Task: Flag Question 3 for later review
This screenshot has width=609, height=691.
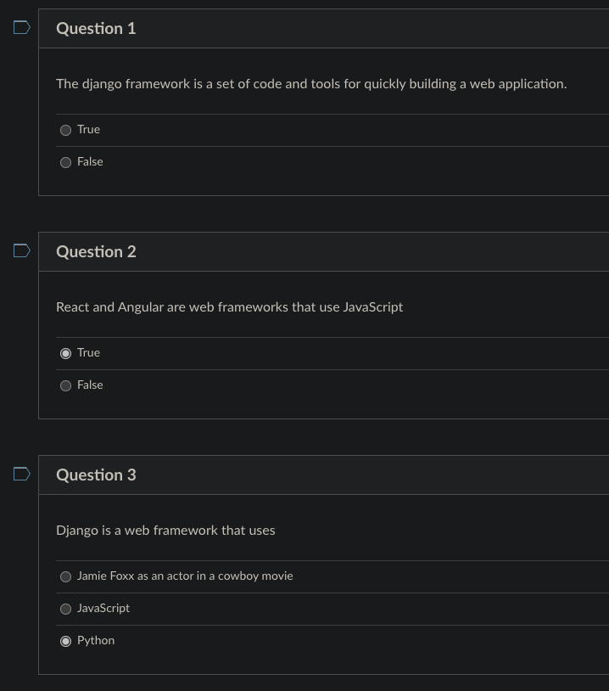Action: (21, 474)
